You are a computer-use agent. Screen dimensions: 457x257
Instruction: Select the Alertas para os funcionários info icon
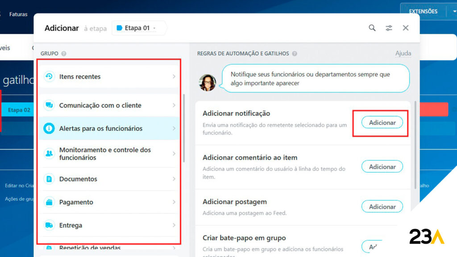click(49, 128)
